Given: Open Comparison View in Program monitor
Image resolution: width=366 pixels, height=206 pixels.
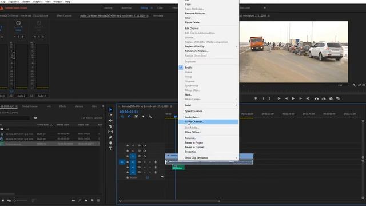Looking at the screenshot, I should click(x=338, y=98).
